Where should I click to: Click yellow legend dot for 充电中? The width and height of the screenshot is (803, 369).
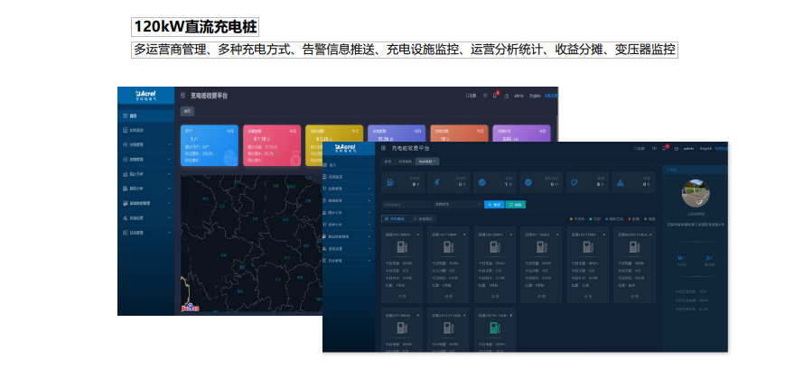pyautogui.click(x=572, y=219)
